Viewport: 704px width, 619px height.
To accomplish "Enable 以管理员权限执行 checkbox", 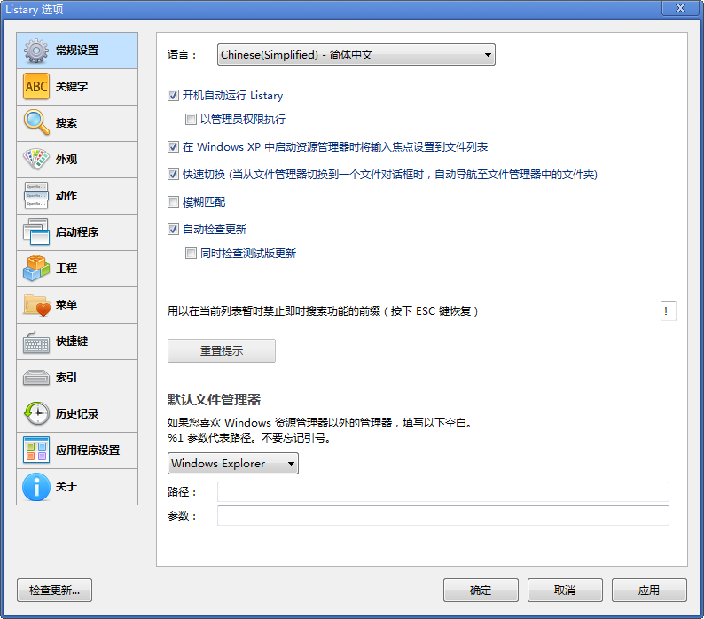I will (x=191, y=119).
